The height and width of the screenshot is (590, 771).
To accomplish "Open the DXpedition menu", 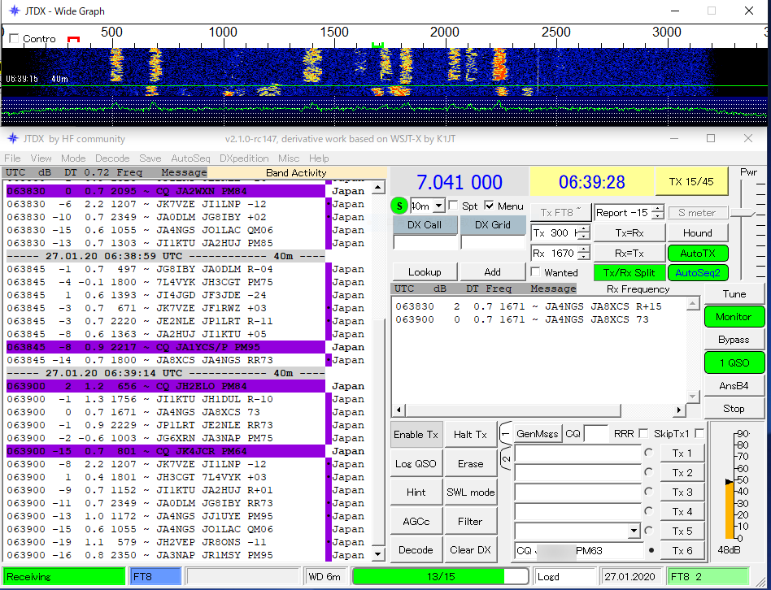I will [242, 158].
